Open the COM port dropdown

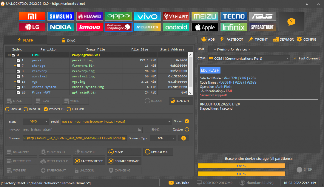[249, 59]
